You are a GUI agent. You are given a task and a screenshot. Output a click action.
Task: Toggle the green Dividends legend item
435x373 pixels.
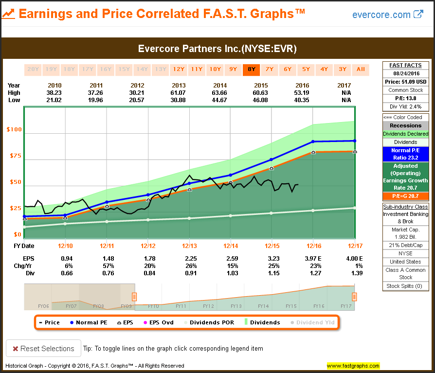262,322
